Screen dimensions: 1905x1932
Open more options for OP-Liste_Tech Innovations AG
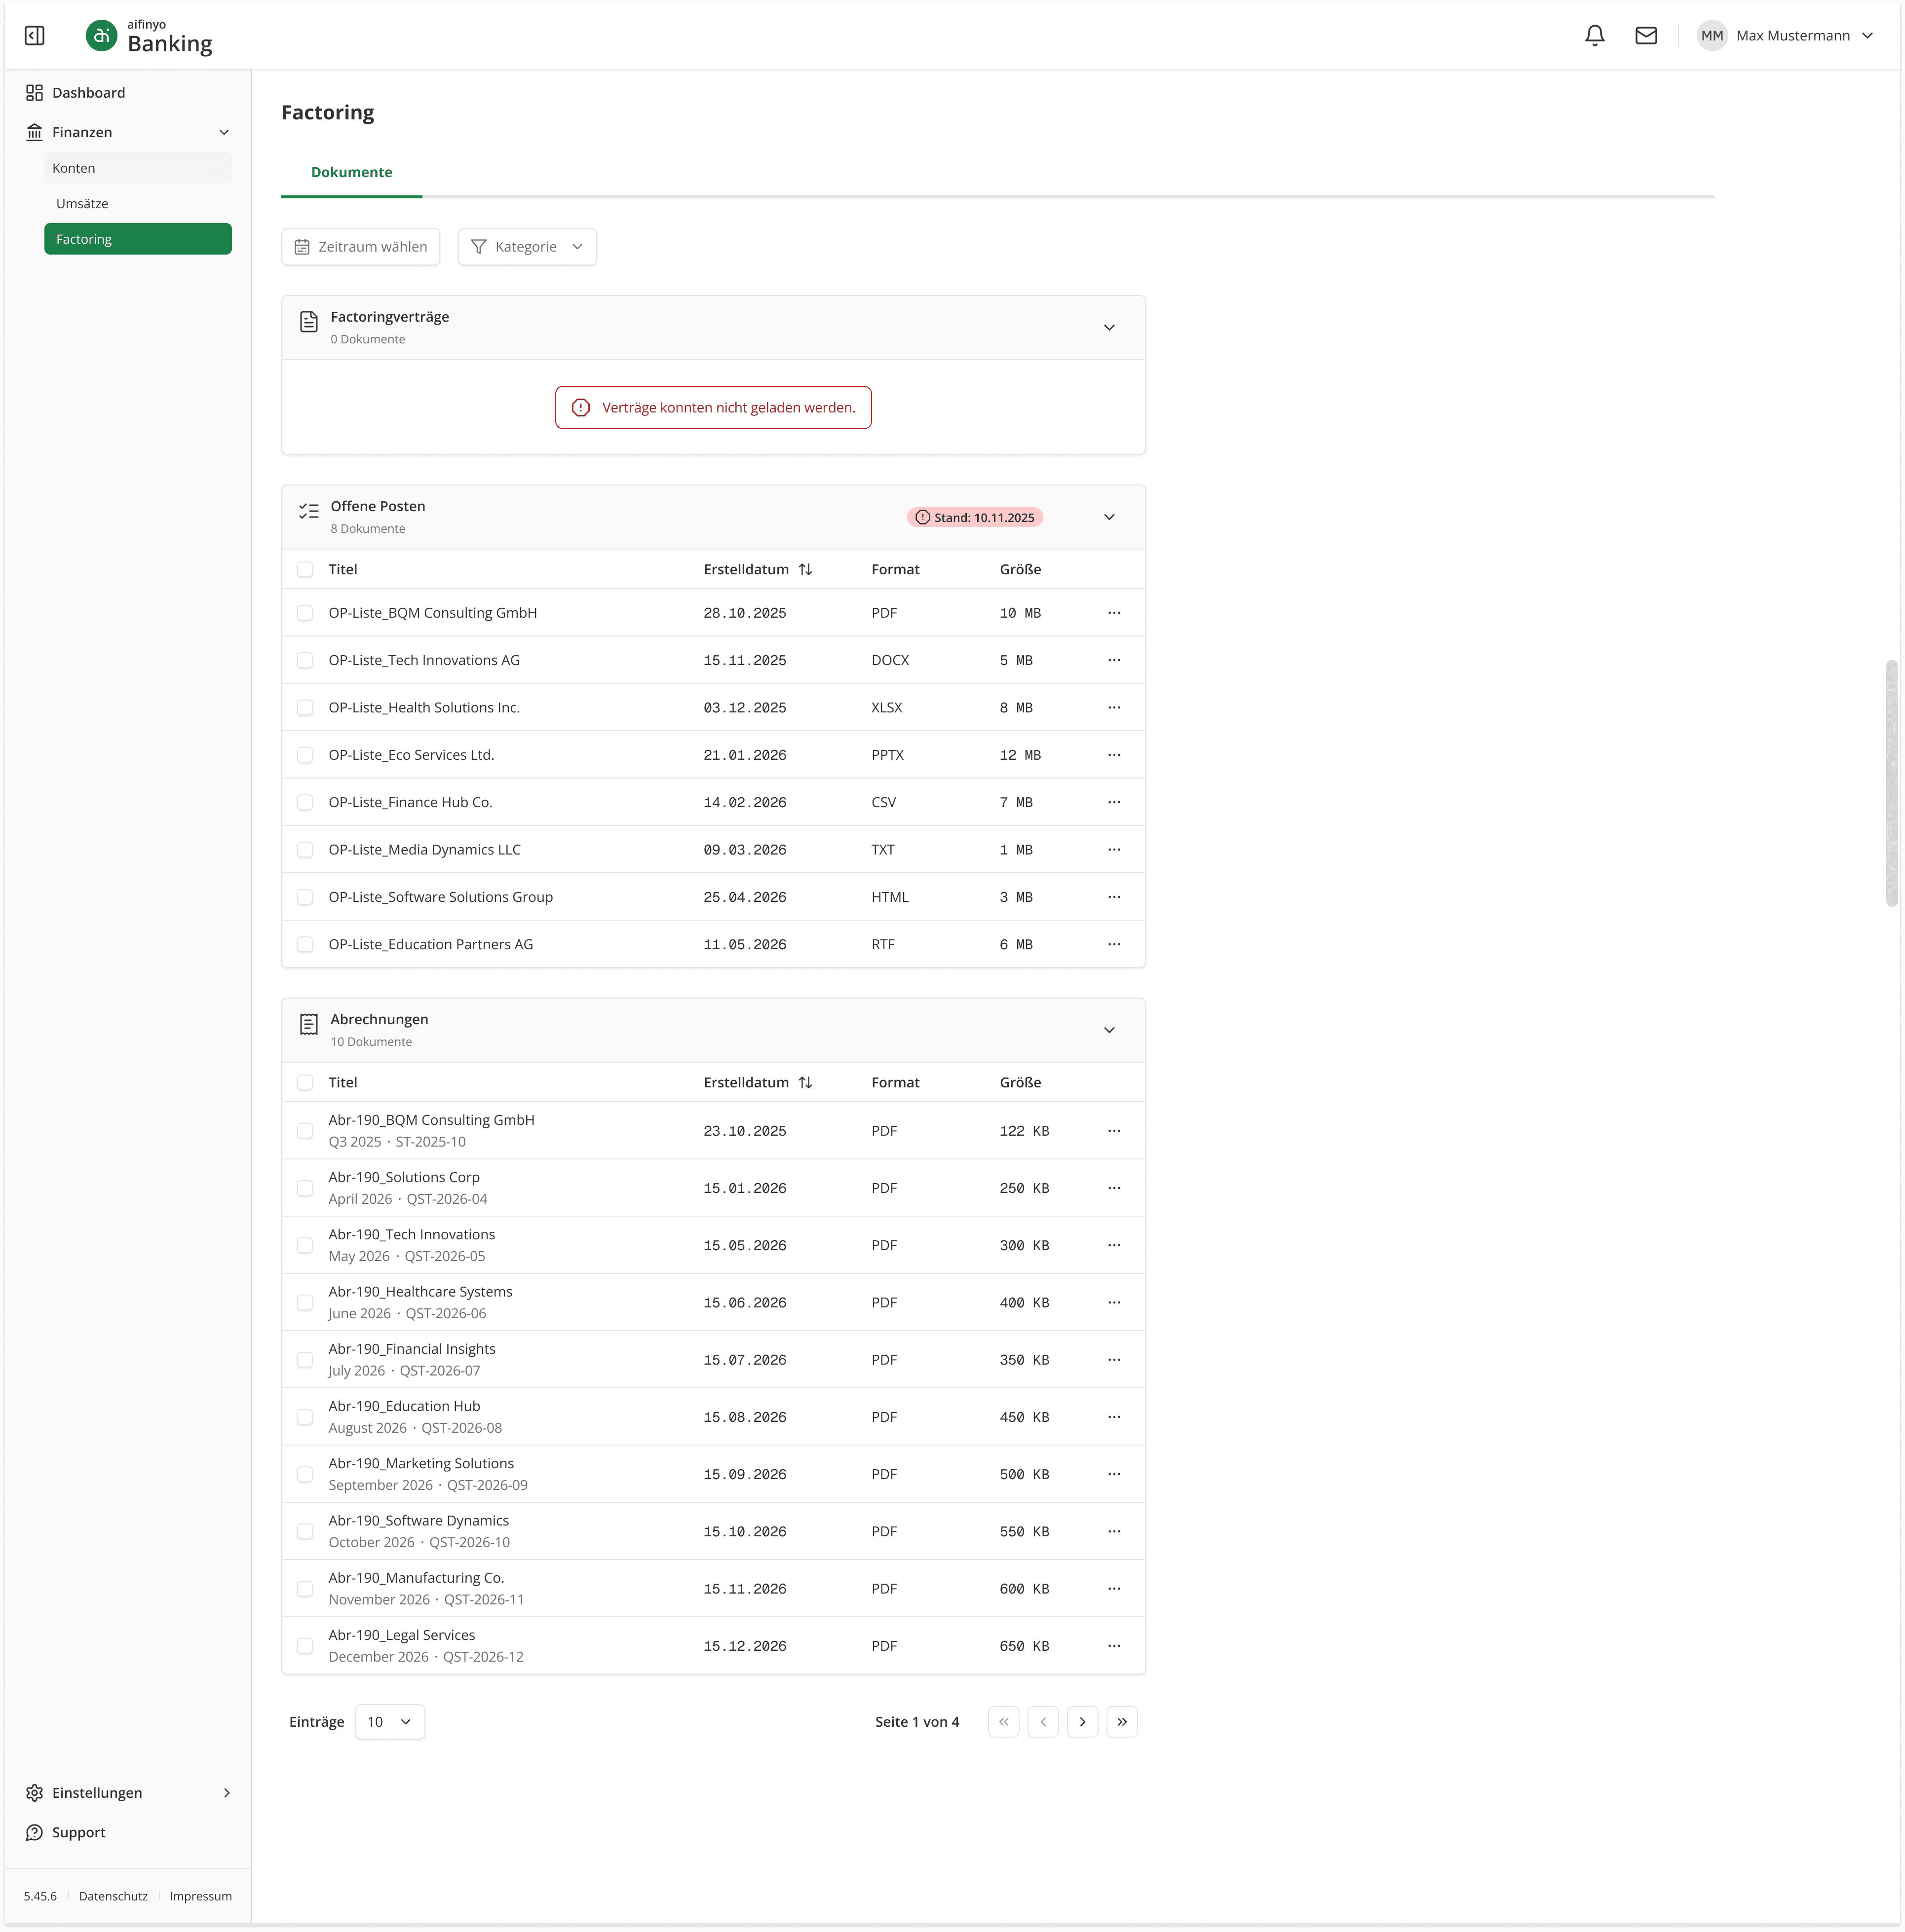(x=1113, y=660)
